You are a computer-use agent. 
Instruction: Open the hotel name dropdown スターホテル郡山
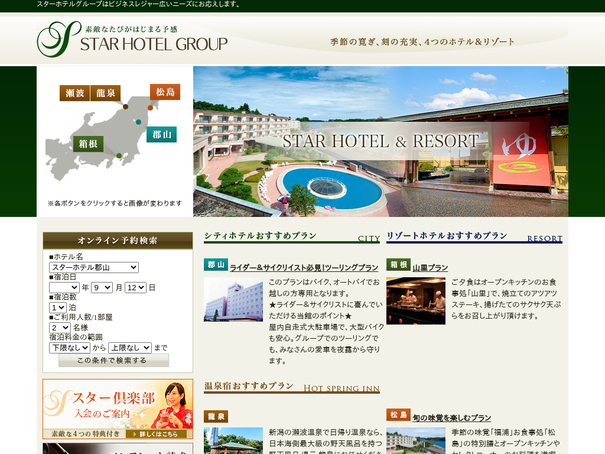(94, 267)
